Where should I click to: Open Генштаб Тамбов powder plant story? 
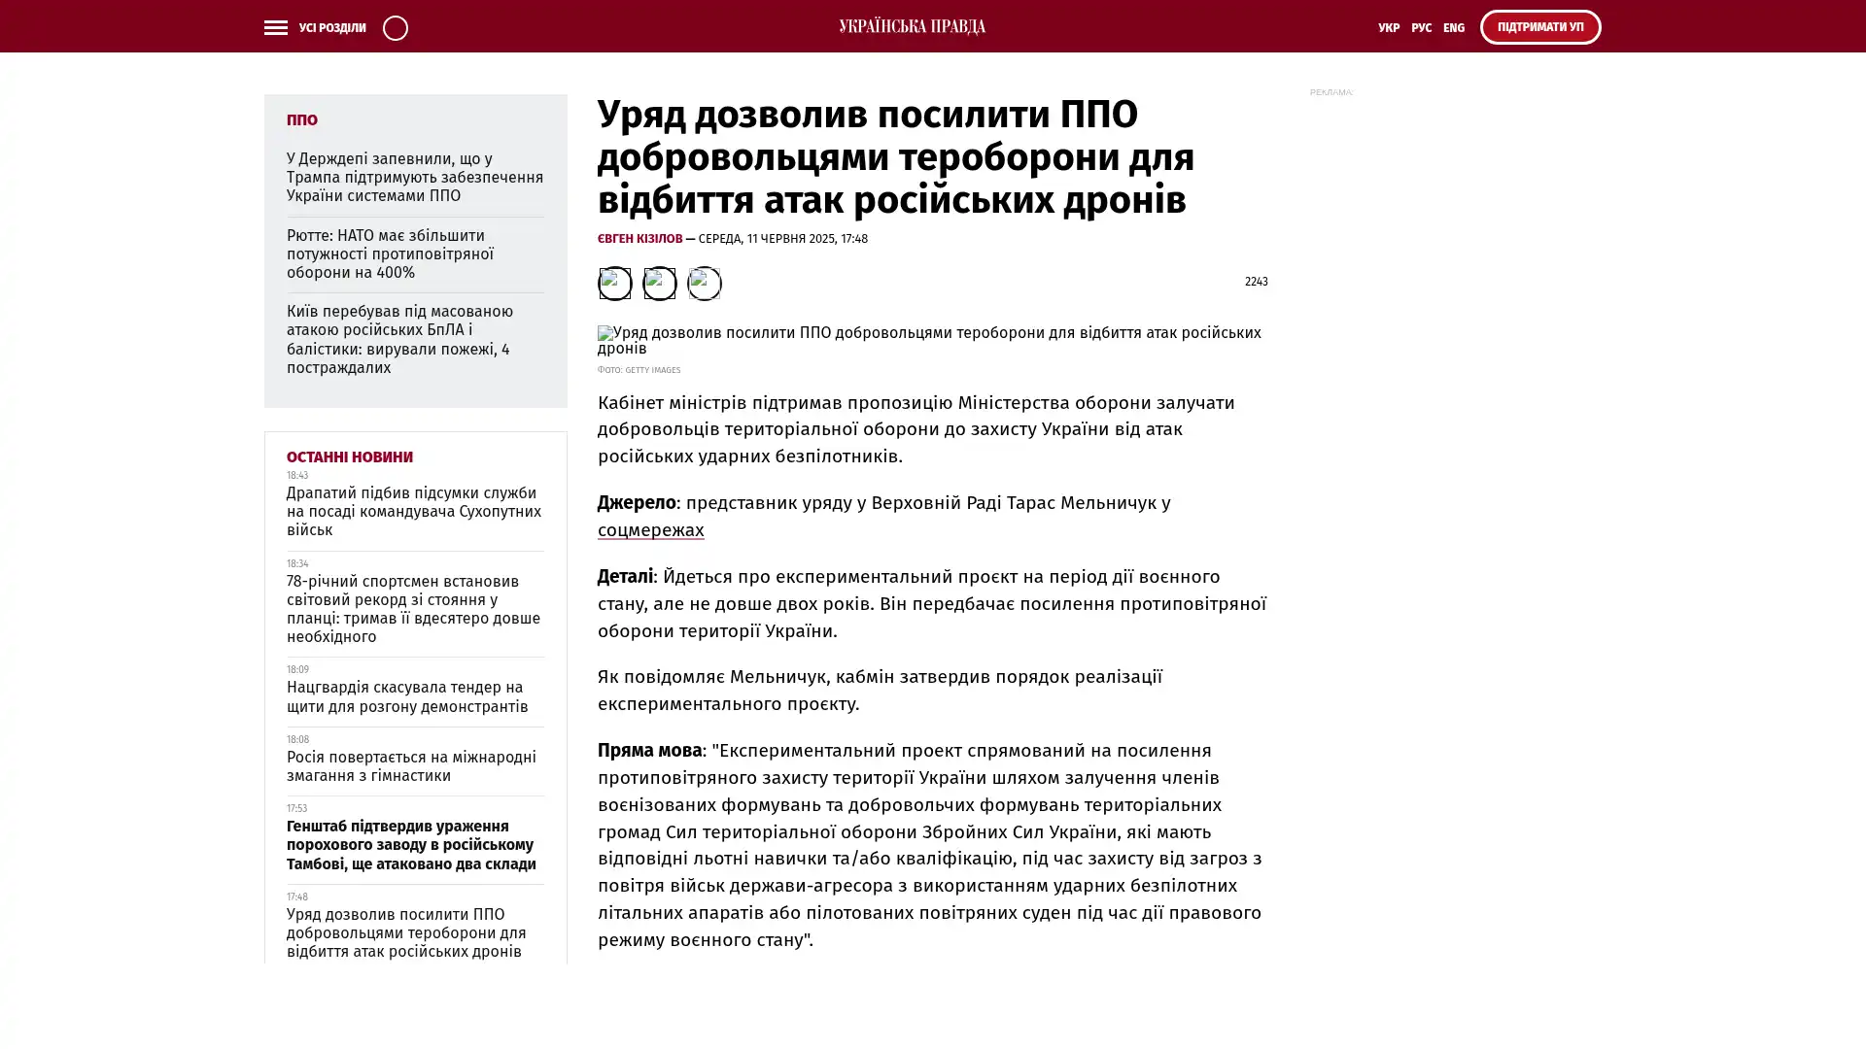(x=410, y=844)
